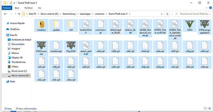Select GFSDK_ShadowLib.win64.dll file
213x112 pixels.
click(145, 28)
